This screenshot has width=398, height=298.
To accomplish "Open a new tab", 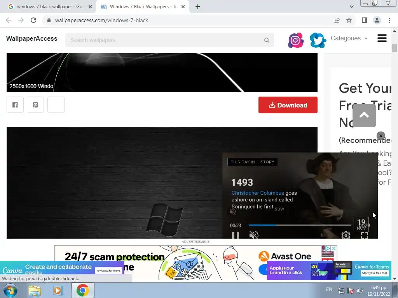I will 198,7.
